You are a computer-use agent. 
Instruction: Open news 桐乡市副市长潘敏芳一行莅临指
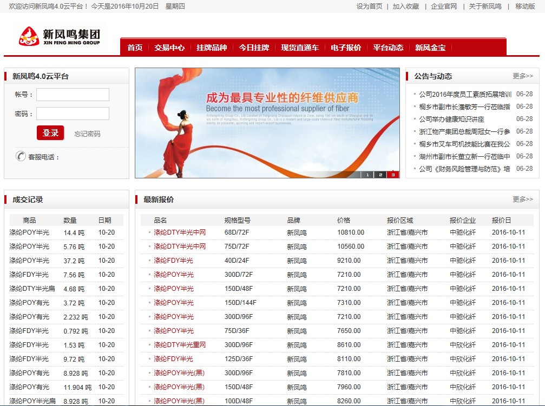point(464,107)
